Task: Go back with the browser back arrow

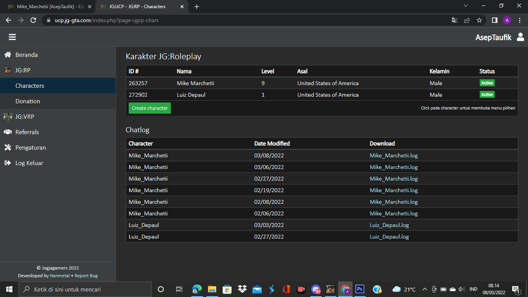Action: [x=9, y=20]
